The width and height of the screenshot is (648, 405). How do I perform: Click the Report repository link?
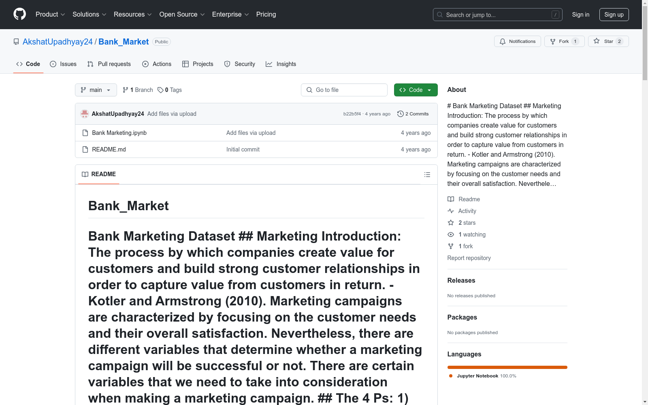469,258
